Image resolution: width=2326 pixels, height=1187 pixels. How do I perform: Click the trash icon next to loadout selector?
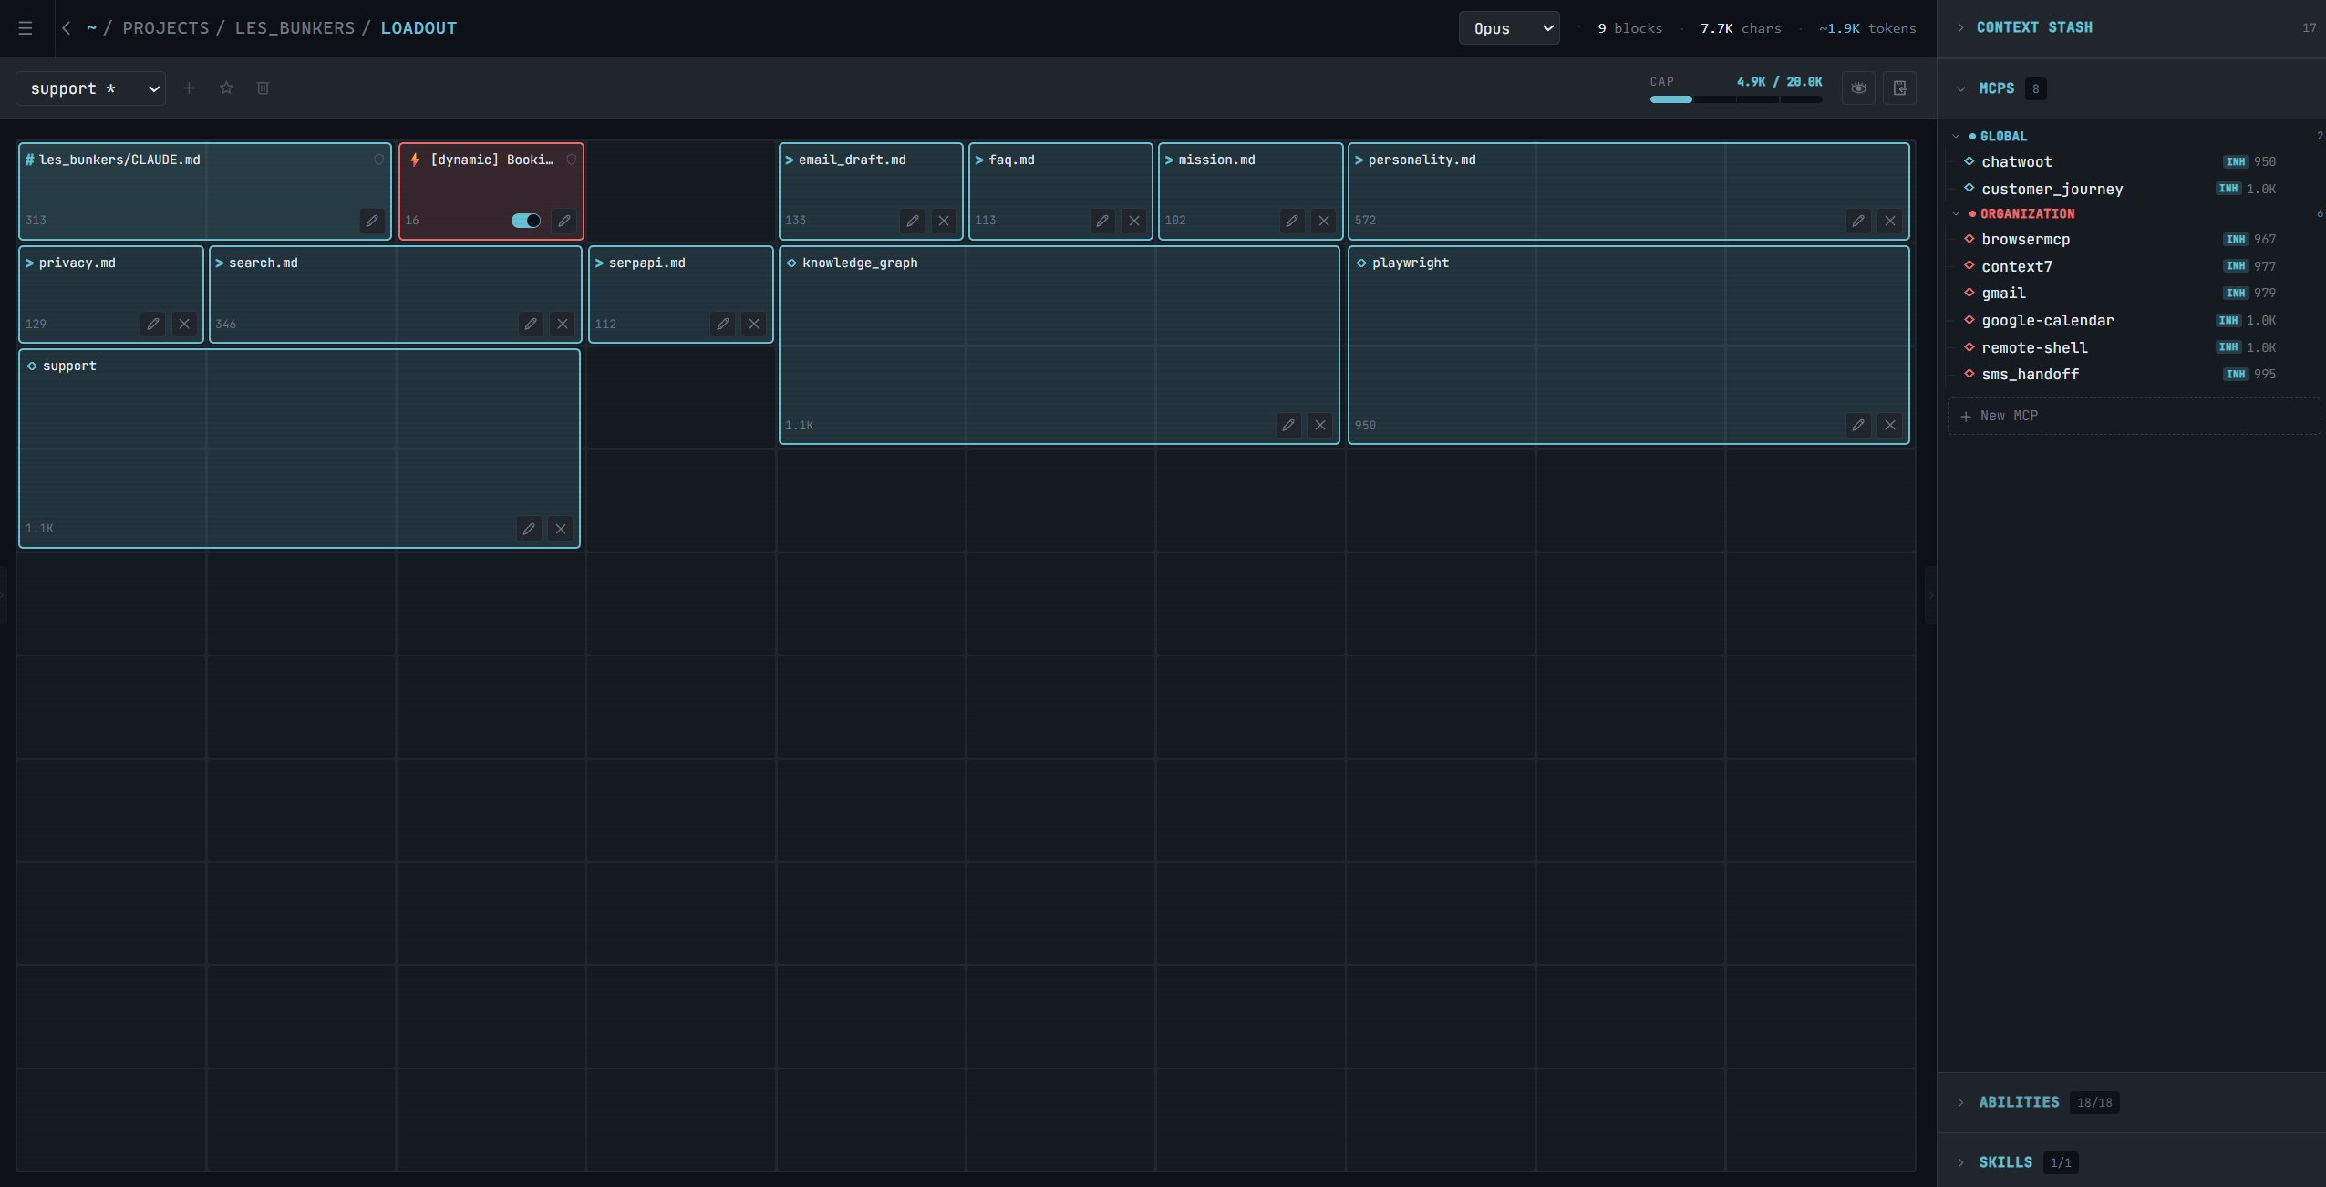pyautogui.click(x=263, y=88)
